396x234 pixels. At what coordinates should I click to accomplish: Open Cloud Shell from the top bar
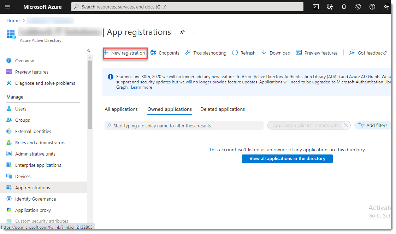[315, 7]
